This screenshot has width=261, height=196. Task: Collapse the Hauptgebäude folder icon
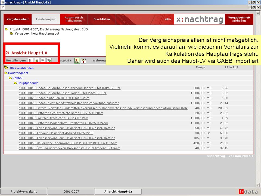[x=15, y=83]
